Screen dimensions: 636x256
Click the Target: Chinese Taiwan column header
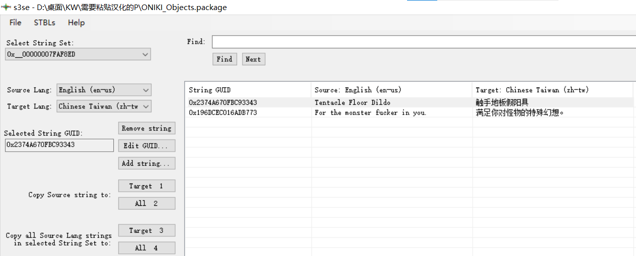tap(552, 90)
